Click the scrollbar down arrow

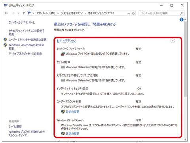click(x=186, y=139)
